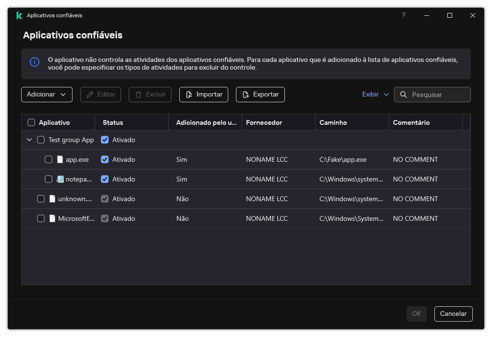Open the Adicionar dropdown
Screen dimensions: 492x337
coord(47,95)
